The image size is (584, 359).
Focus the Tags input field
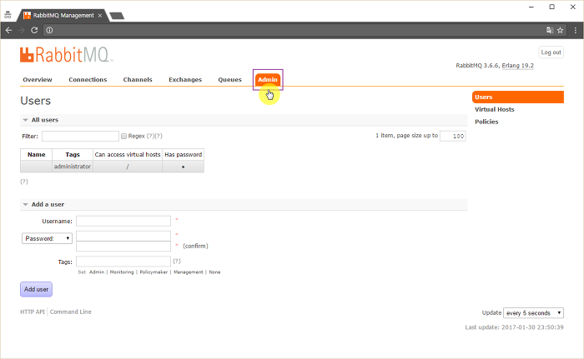123,262
